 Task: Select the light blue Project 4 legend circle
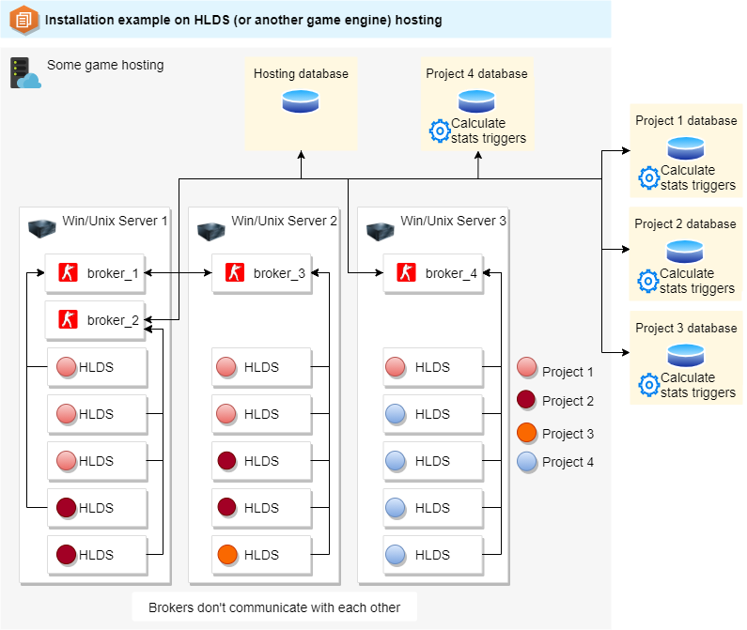click(526, 461)
